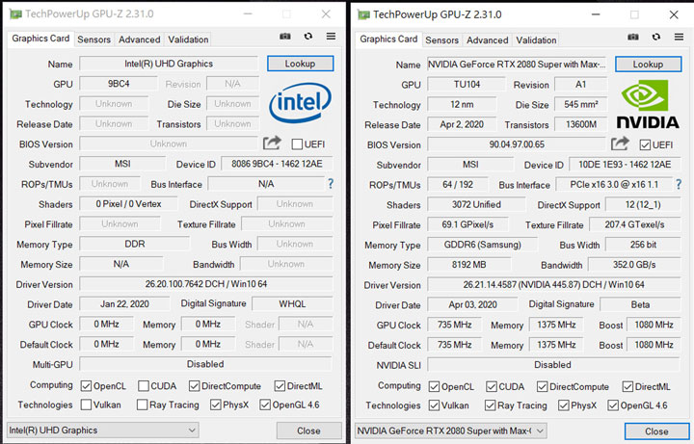
Task: Click screenshot camera icon in Intel GPU-Z window
Action: (x=285, y=37)
